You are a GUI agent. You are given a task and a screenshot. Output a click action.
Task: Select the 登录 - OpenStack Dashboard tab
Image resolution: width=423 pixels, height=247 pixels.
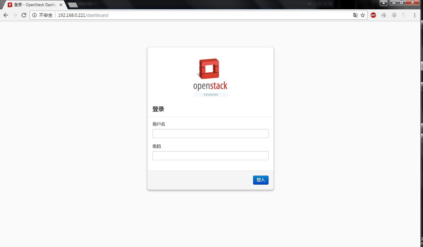coord(35,5)
